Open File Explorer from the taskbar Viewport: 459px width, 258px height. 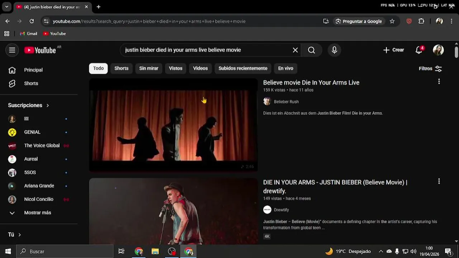(x=155, y=252)
